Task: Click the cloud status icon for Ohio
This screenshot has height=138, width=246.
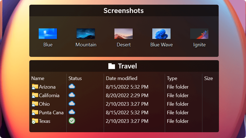Action: pyautogui.click(x=72, y=104)
